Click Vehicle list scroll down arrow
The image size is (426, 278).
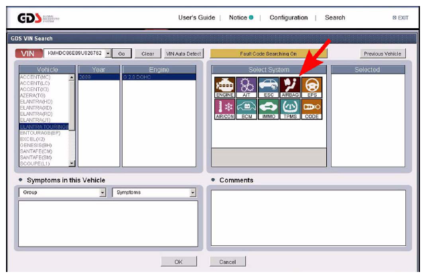pos(72,163)
